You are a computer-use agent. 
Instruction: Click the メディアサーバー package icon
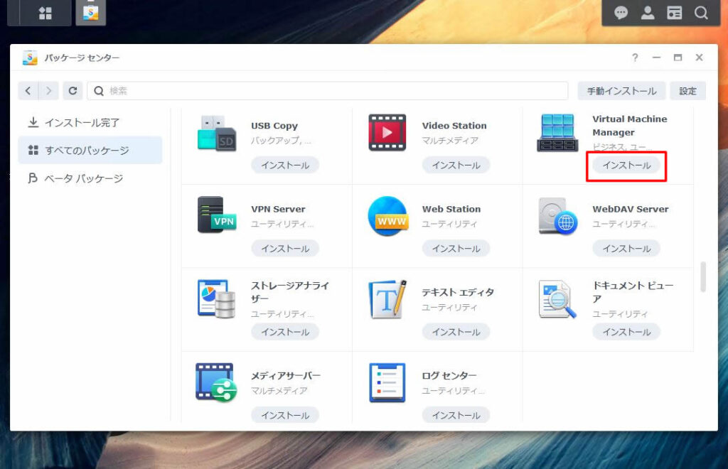[216, 382]
